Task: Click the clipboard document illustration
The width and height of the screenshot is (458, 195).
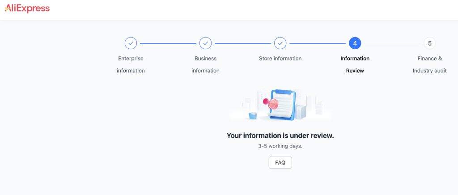Action: click(283, 105)
